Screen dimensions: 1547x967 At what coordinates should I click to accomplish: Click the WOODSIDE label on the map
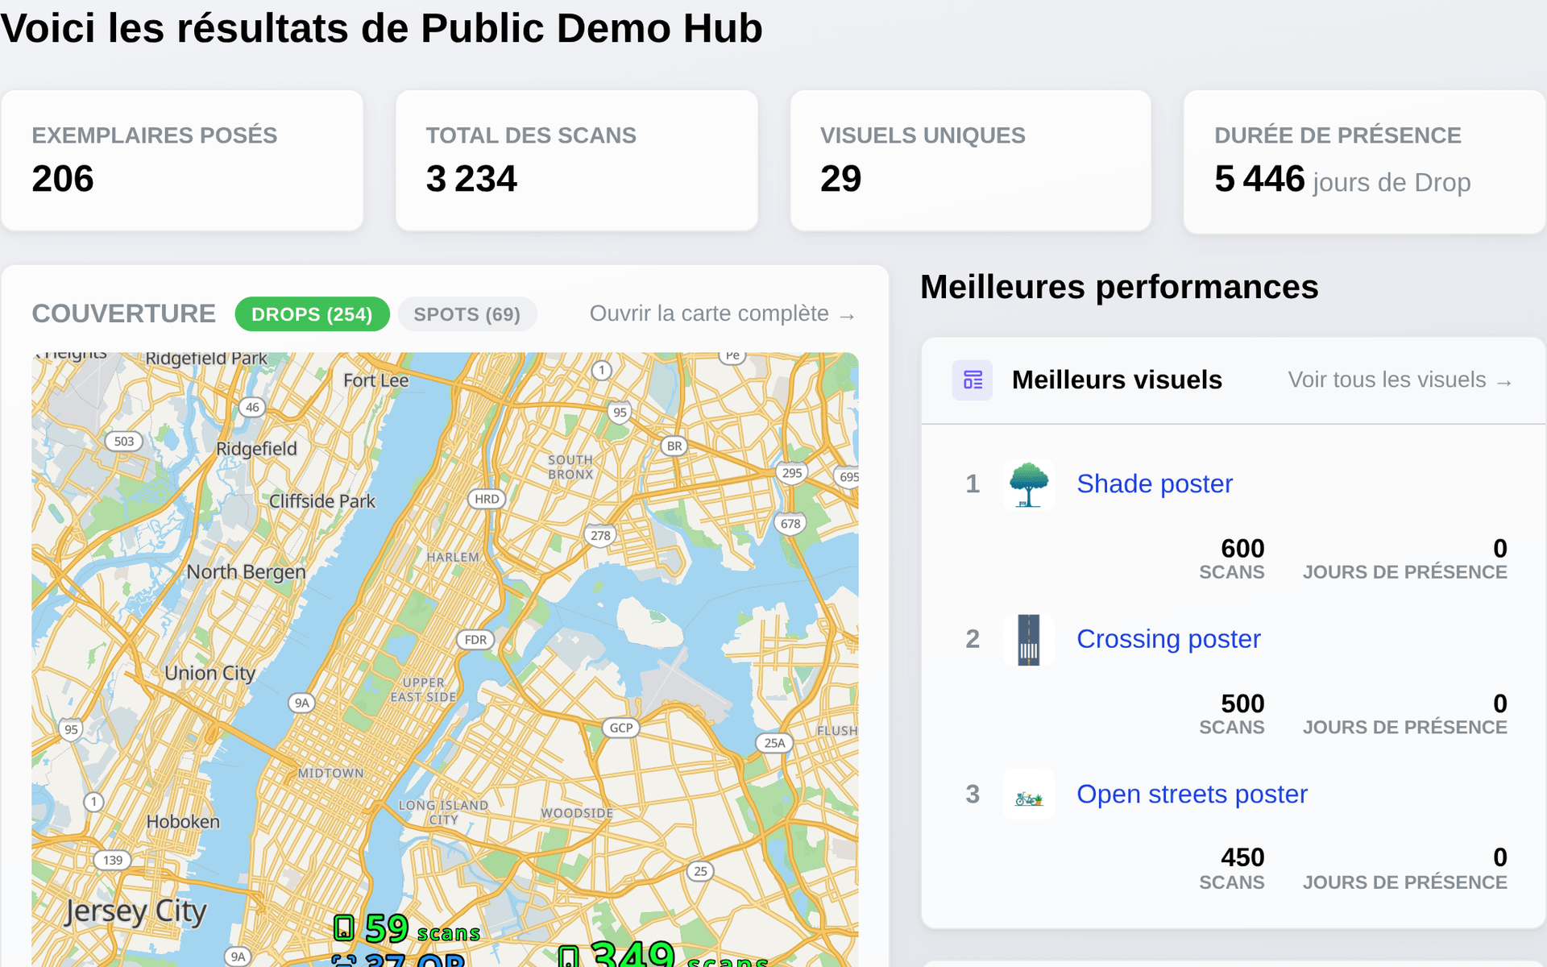[577, 813]
